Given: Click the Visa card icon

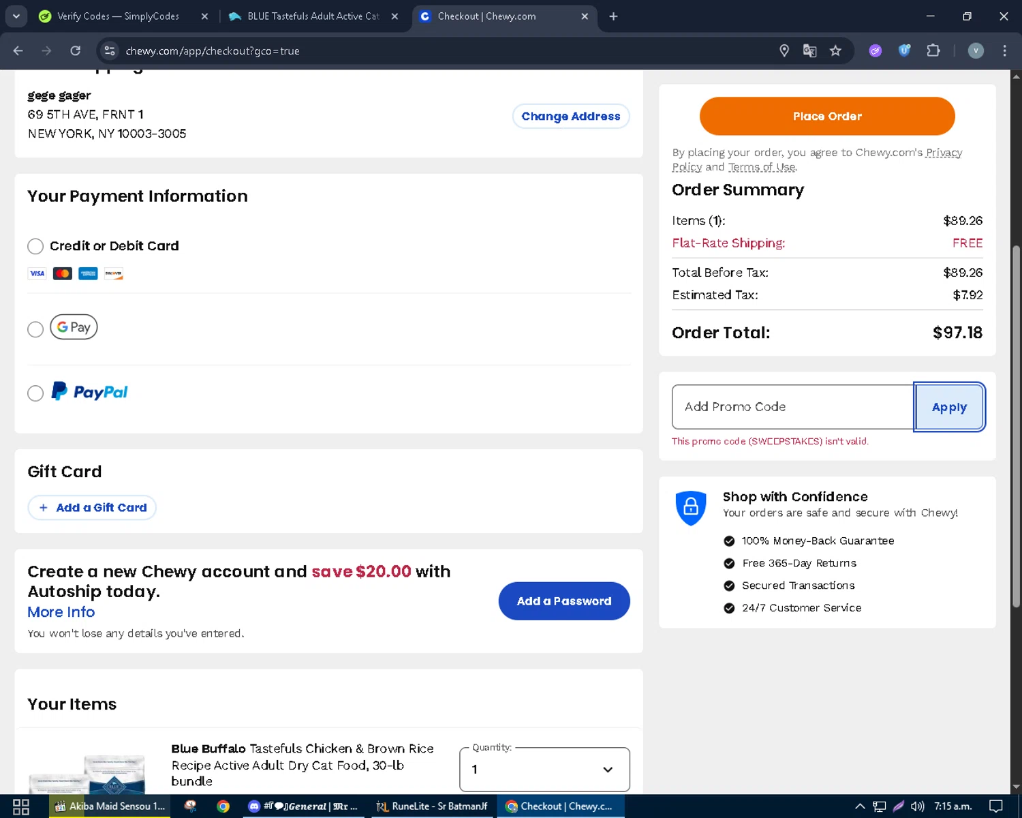Looking at the screenshot, I should [x=37, y=273].
